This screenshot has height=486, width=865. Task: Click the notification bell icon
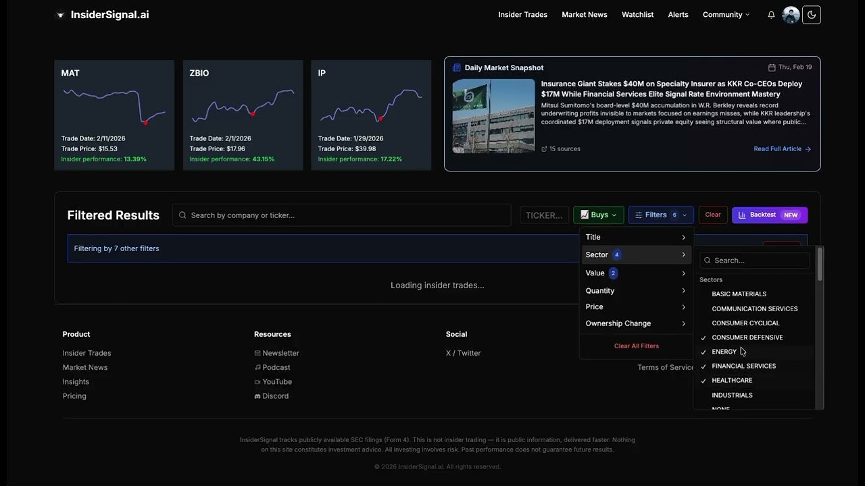[x=771, y=14]
